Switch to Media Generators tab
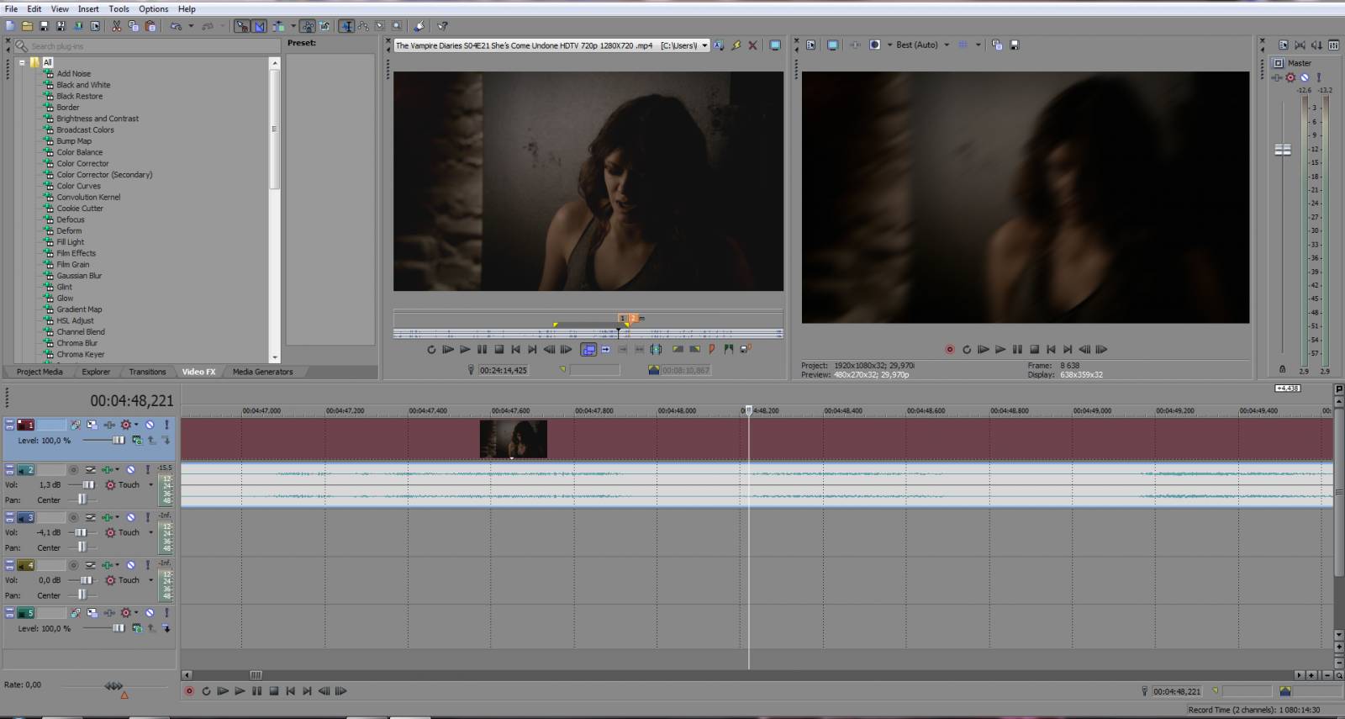Image resolution: width=1345 pixels, height=719 pixels. click(263, 372)
